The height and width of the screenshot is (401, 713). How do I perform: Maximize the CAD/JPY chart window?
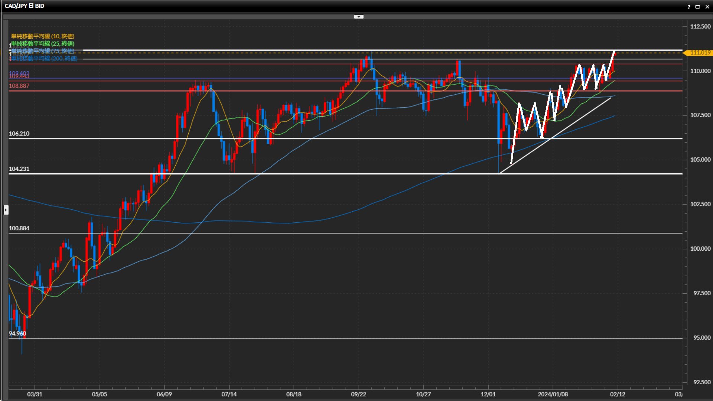click(697, 7)
